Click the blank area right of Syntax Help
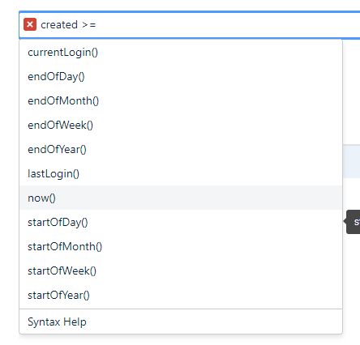The height and width of the screenshot is (345, 360). point(214,322)
